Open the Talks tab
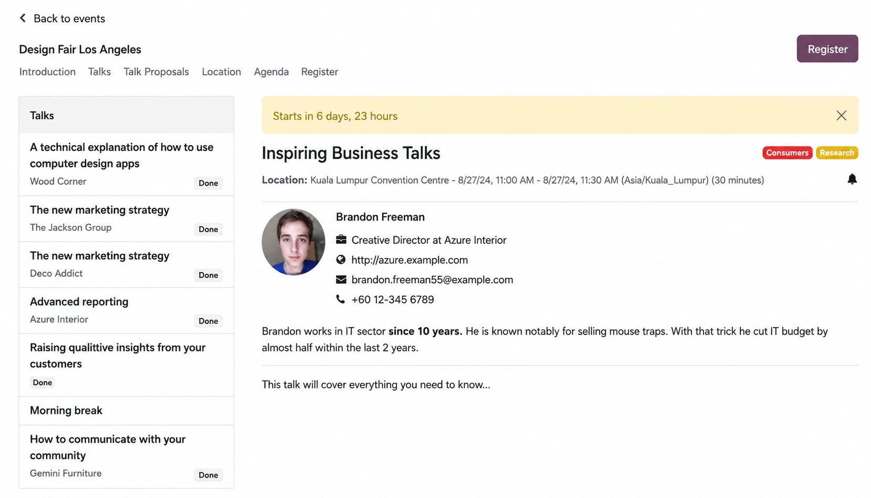Viewport: 871px width, 498px height. (99, 72)
